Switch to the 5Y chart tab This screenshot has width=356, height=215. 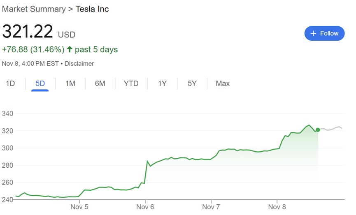point(192,83)
